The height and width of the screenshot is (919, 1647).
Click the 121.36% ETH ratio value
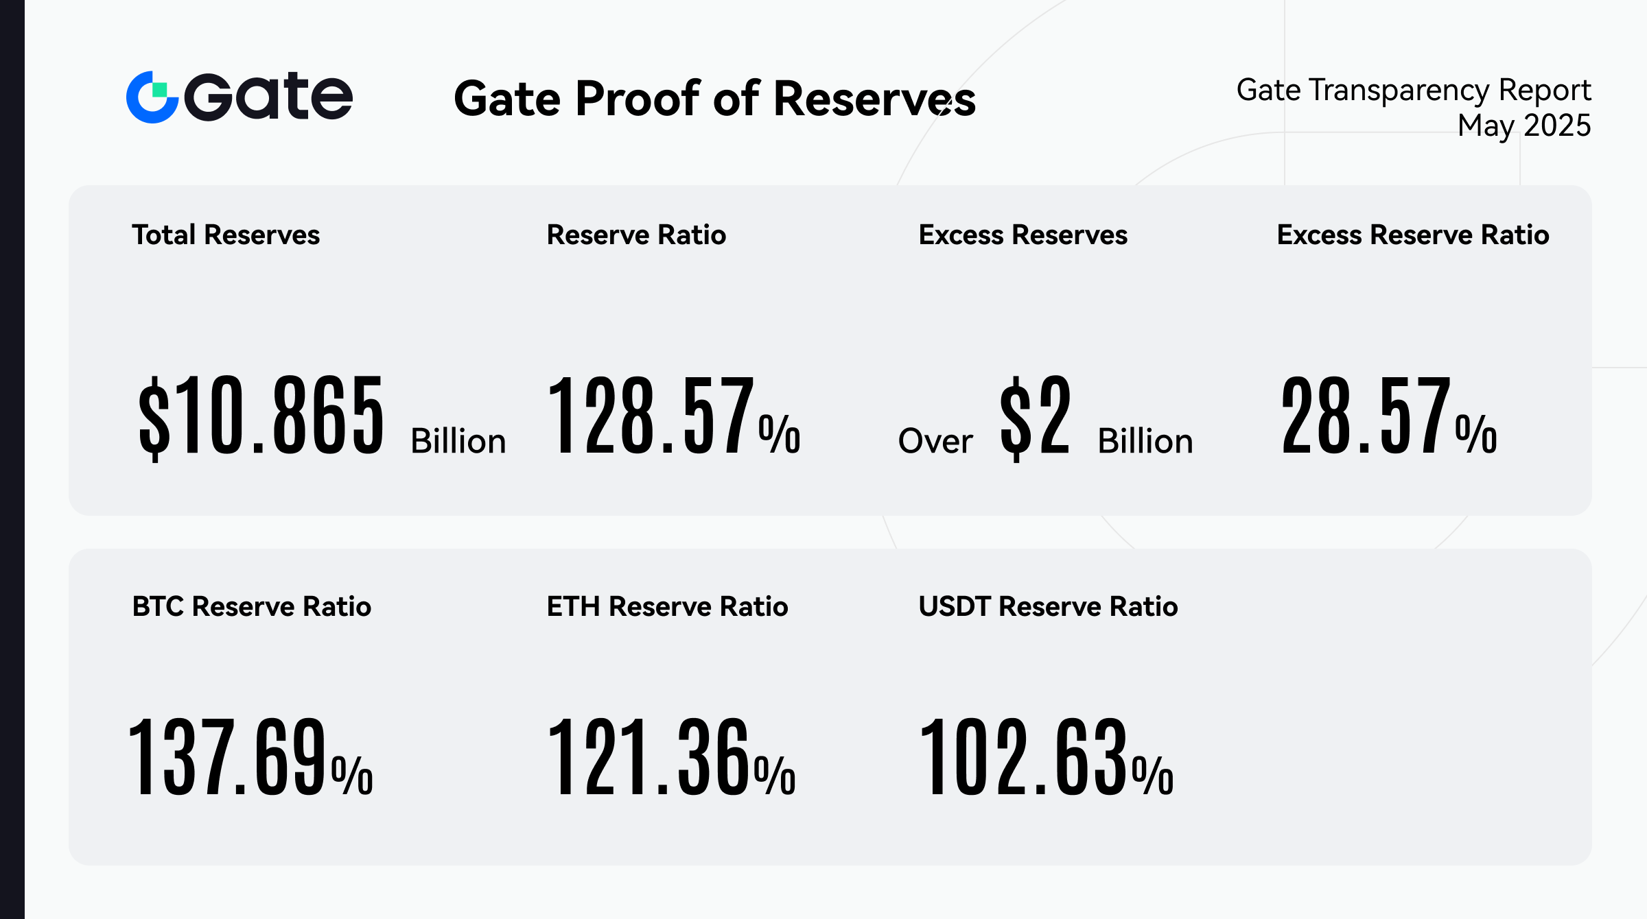pos(670,756)
